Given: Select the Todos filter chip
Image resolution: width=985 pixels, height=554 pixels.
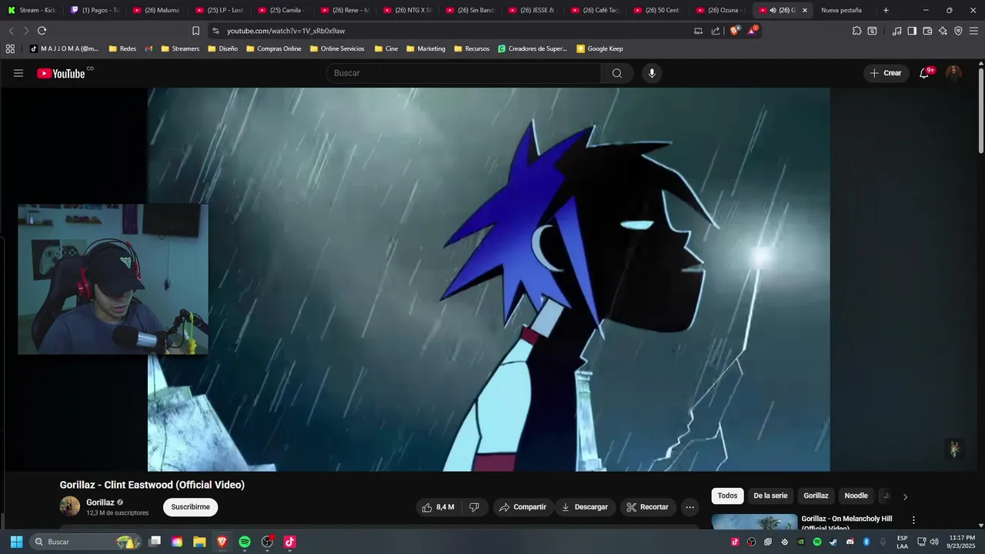Looking at the screenshot, I should (727, 496).
